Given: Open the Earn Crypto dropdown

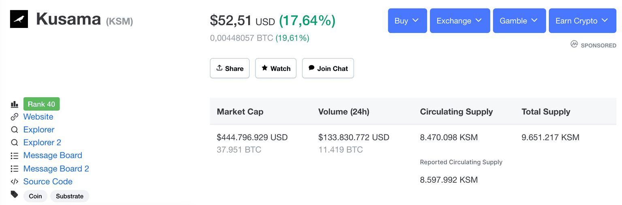Looking at the screenshot, I should [x=582, y=21].
